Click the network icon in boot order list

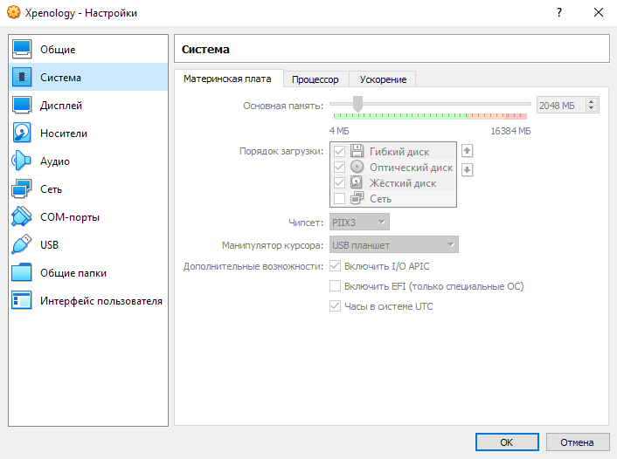coord(357,198)
